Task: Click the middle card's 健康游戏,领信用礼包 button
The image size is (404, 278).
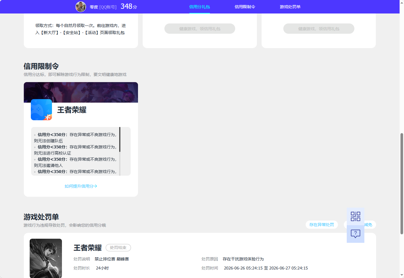Action: [x=200, y=29]
